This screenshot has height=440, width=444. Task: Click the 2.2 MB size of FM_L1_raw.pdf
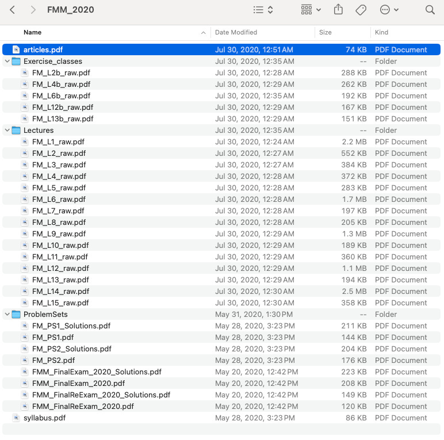(354, 142)
